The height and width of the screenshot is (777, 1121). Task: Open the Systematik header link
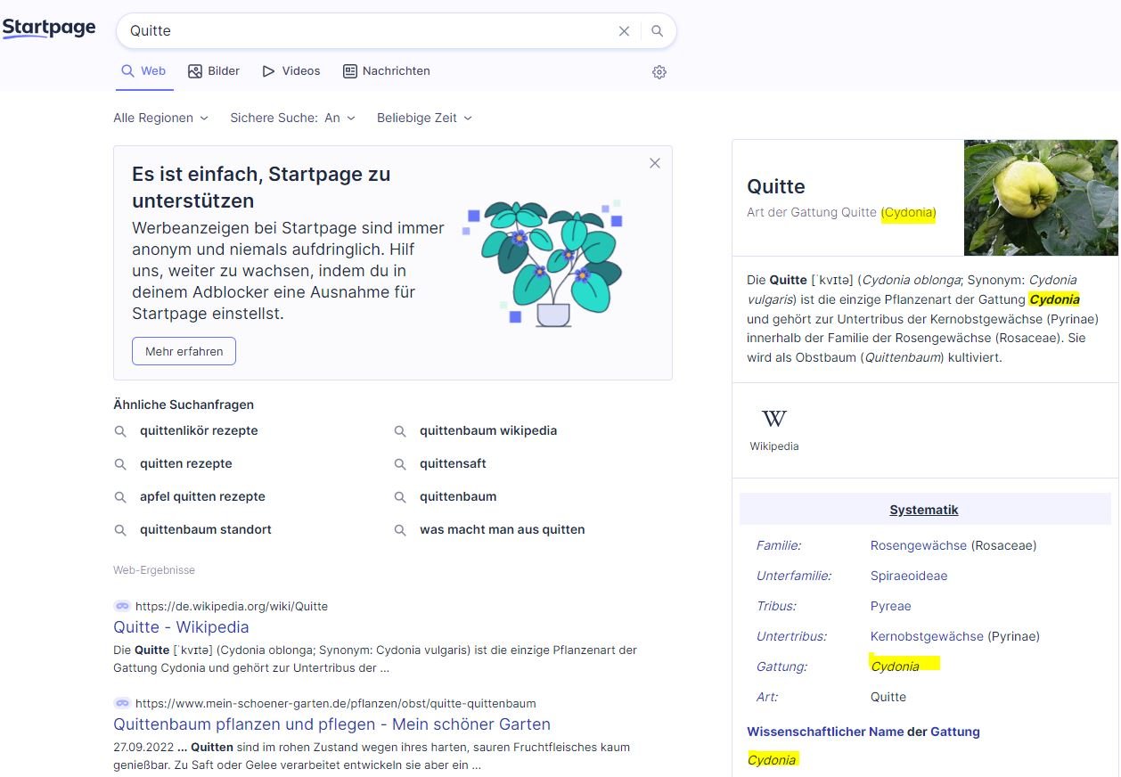tap(924, 510)
